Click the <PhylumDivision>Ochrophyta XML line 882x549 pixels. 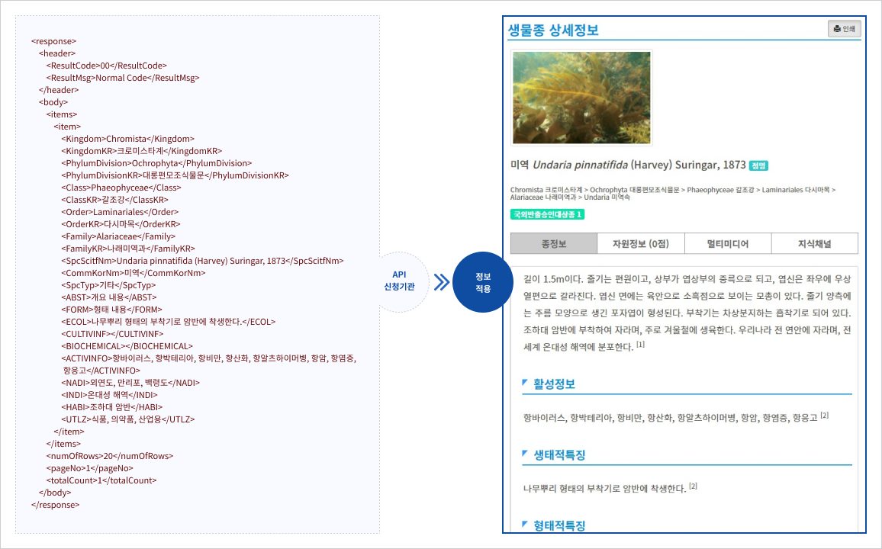click(x=156, y=163)
